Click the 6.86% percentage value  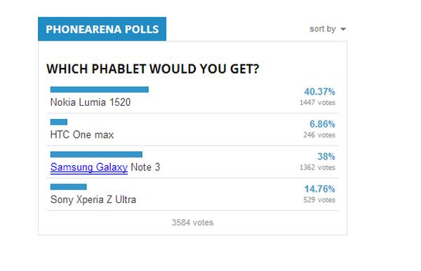pyautogui.click(x=322, y=124)
